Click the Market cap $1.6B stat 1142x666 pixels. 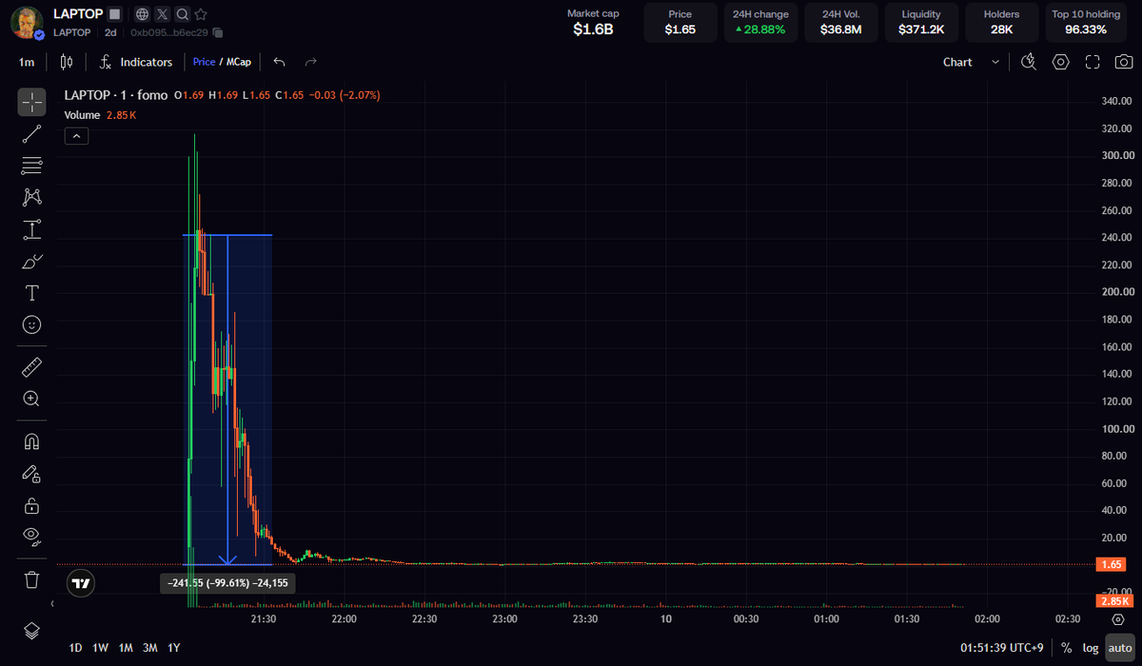593,22
